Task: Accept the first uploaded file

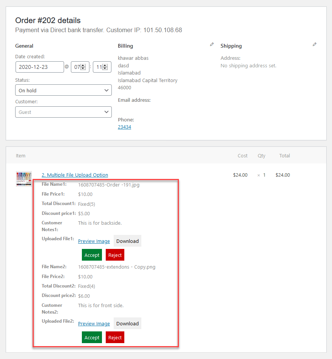Action: click(x=92, y=255)
